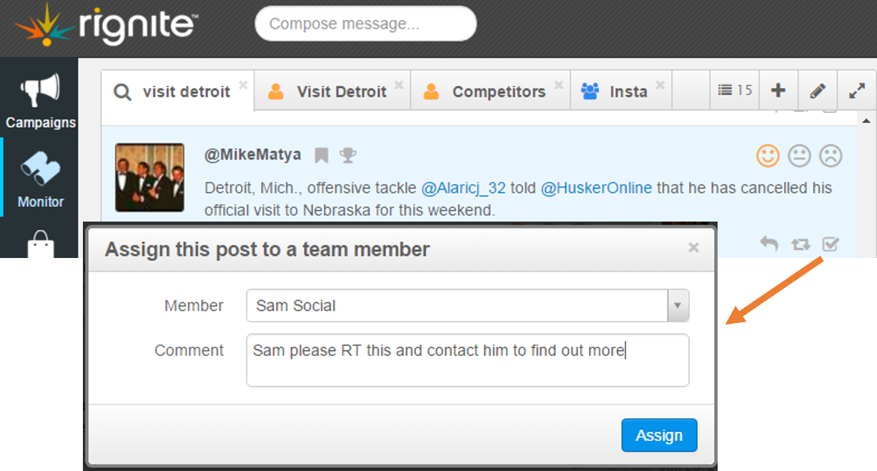Mark post with sad face sentiment
Screen dimensions: 877x471
[830, 155]
